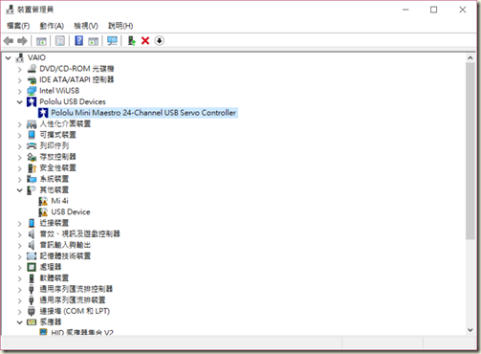Viewport: 481px width, 354px height.
Task: Click the DVD/CD-ROM 光碟機 drive icon
Action: pyautogui.click(x=32, y=69)
